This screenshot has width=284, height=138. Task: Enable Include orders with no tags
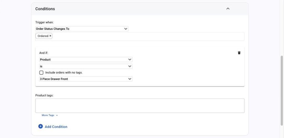click(41, 73)
